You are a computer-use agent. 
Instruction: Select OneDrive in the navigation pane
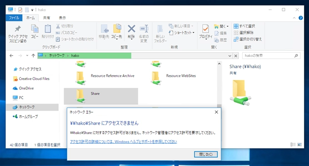pos(23,88)
